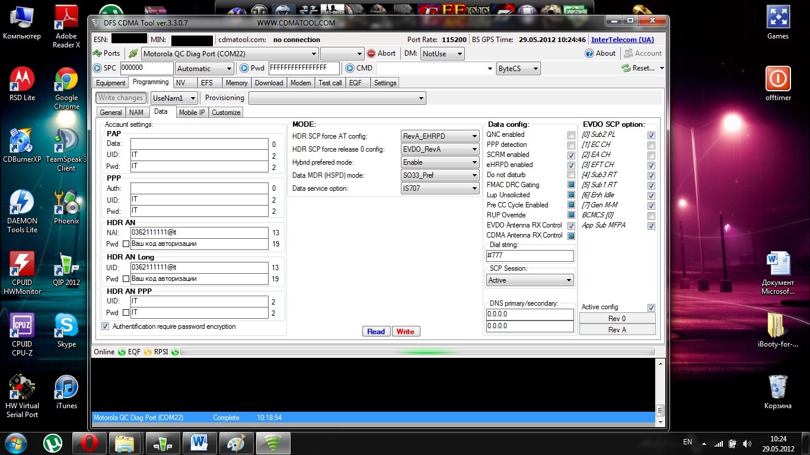810x455 pixels.
Task: Toggle FMAC DRC Gating checkbox
Action: tap(571, 185)
